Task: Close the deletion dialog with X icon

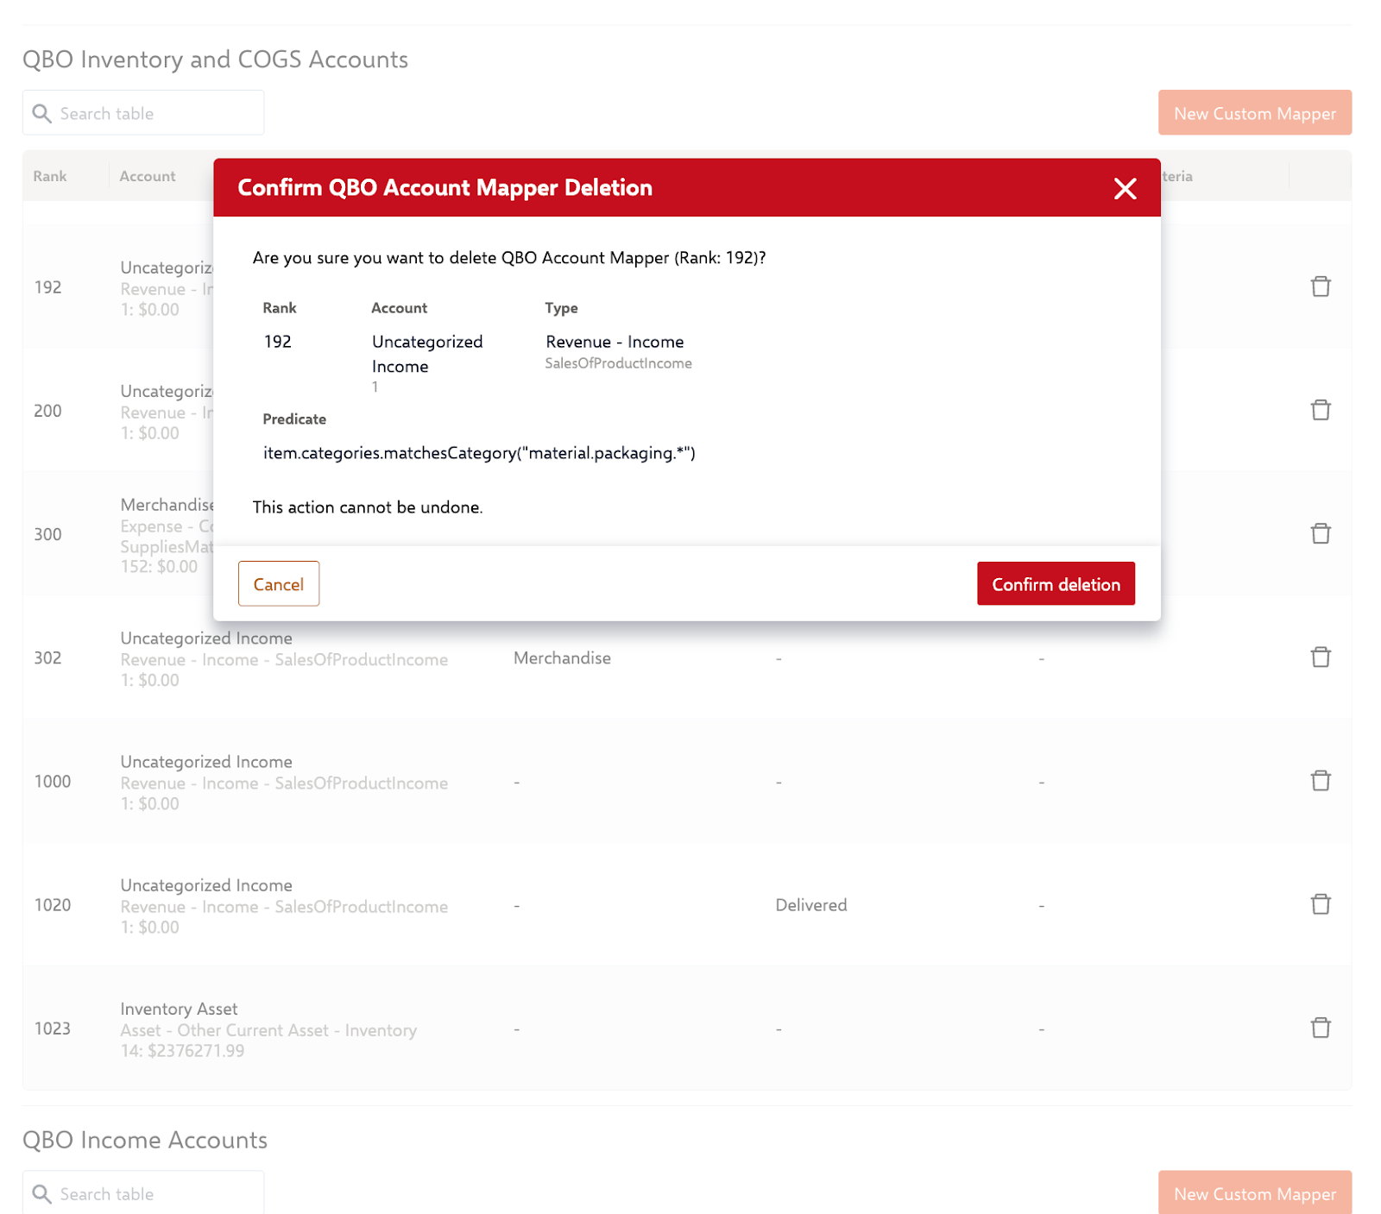Action: [x=1124, y=188]
